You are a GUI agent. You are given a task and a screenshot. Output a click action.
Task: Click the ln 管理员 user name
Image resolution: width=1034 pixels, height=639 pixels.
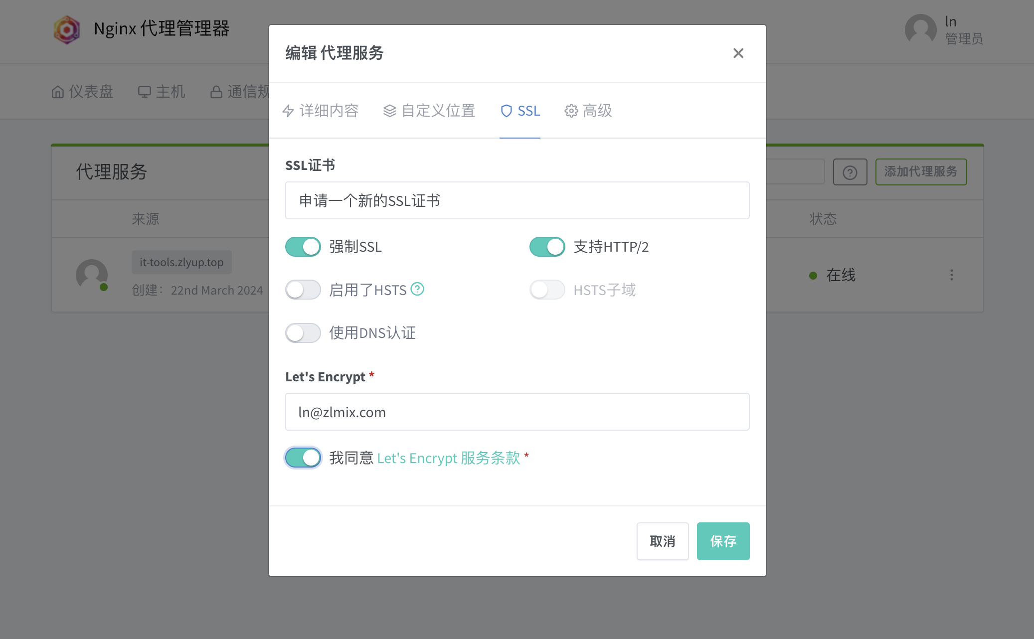click(964, 30)
